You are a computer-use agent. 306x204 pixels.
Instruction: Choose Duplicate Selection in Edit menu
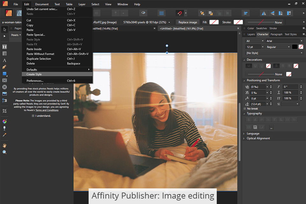57,59
